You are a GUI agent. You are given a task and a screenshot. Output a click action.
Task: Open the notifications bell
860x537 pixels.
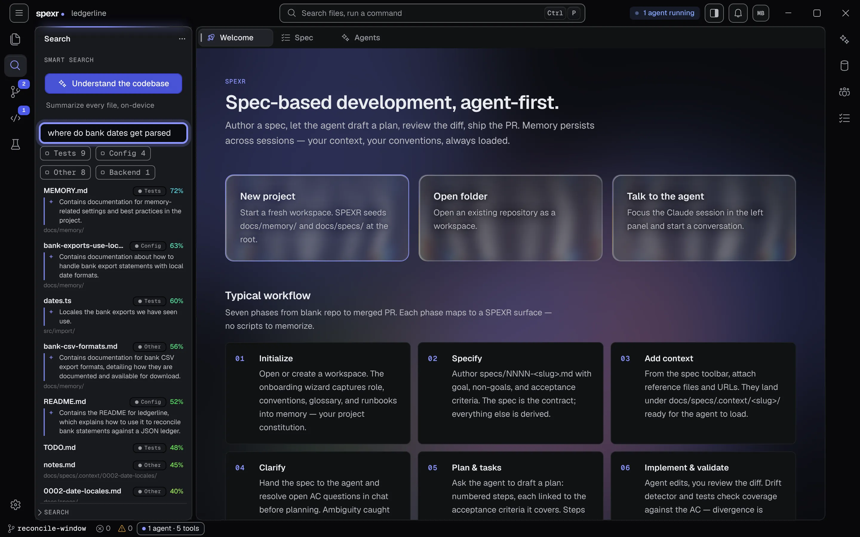(x=738, y=13)
